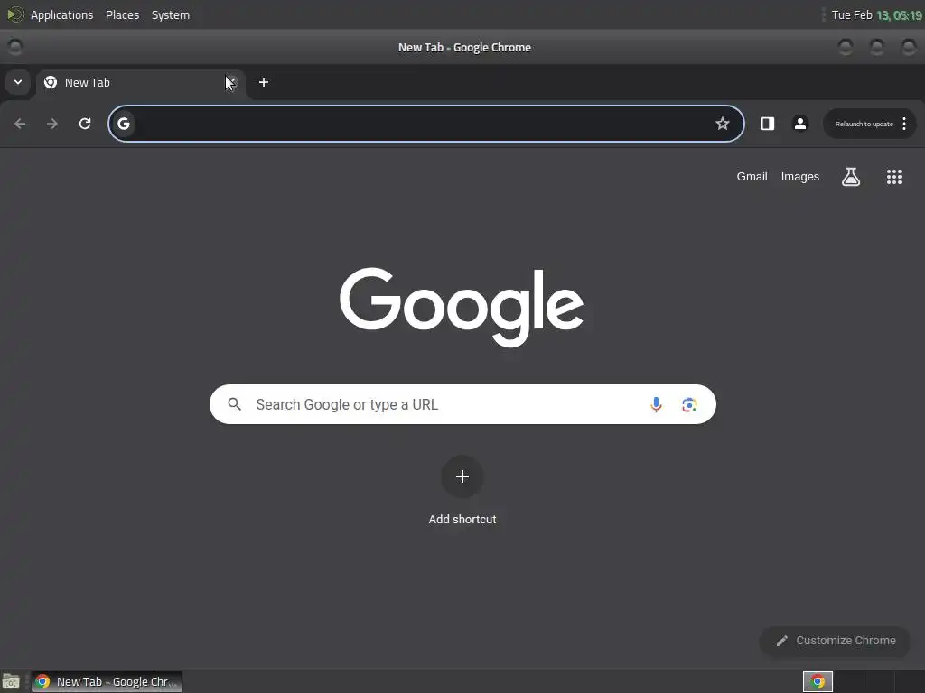
Task: Click the Customize Chrome button
Action: tap(835, 641)
